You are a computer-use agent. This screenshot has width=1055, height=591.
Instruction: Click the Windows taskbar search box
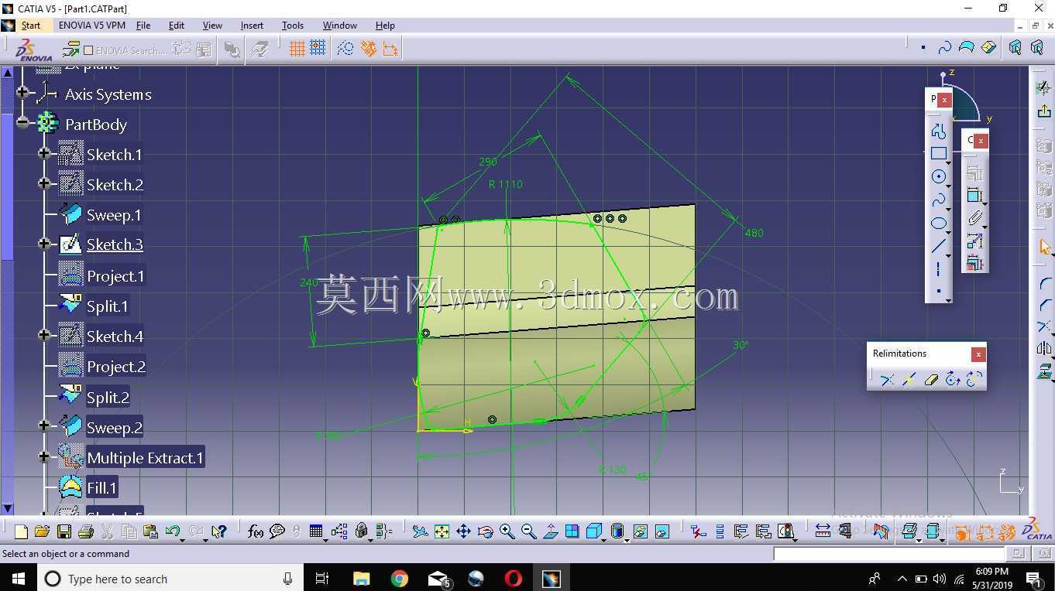click(x=169, y=579)
